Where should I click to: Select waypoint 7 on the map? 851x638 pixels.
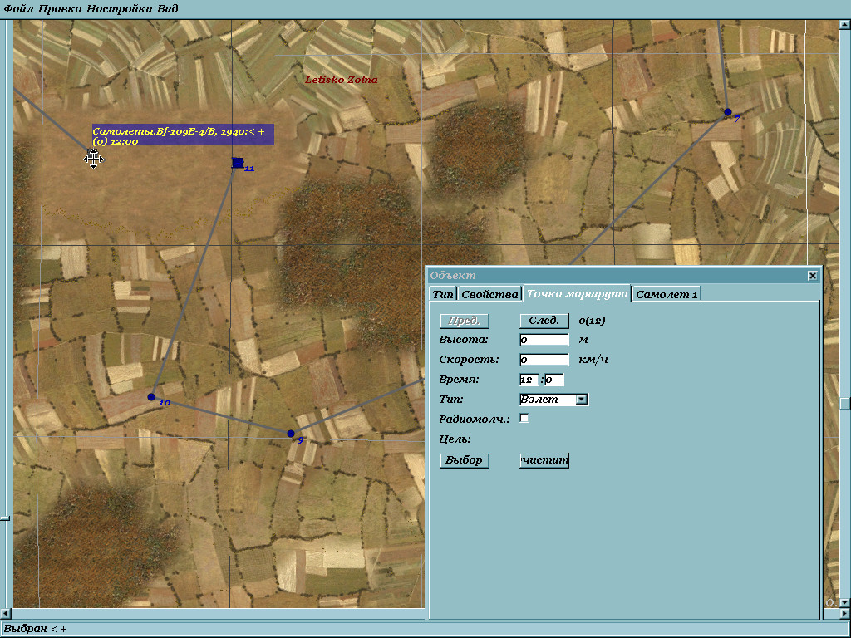point(728,112)
